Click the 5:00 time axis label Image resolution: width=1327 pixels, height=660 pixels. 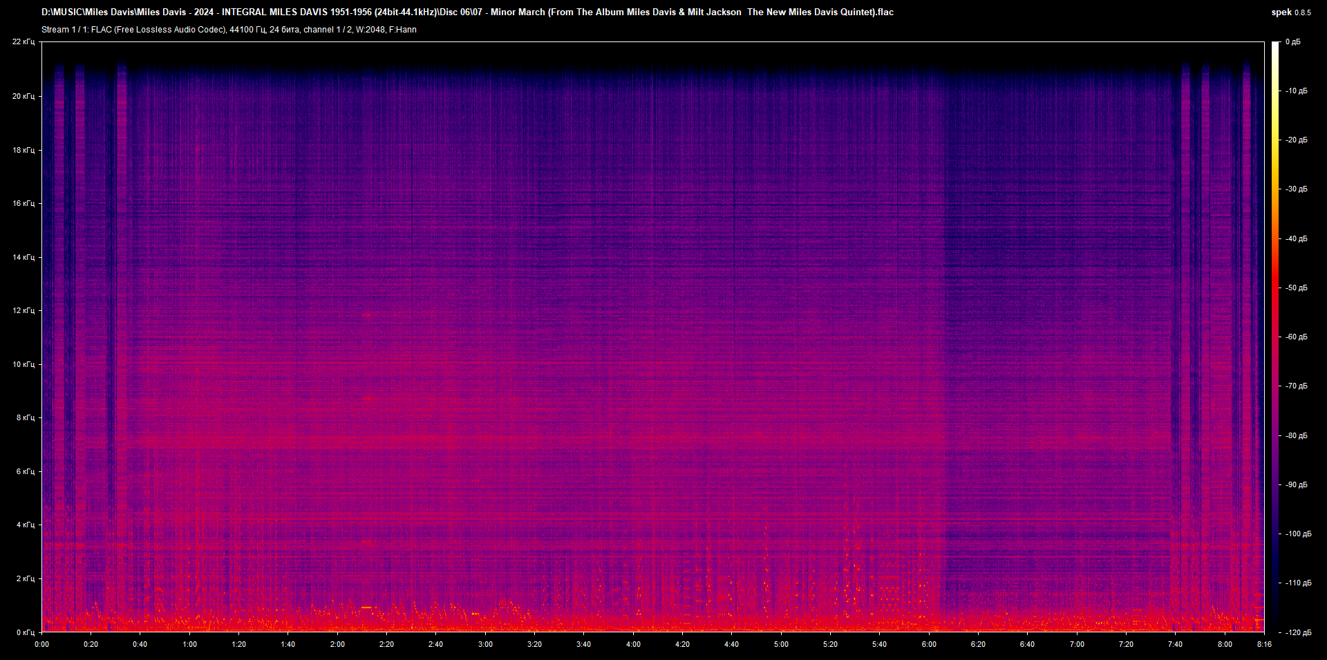pos(781,644)
